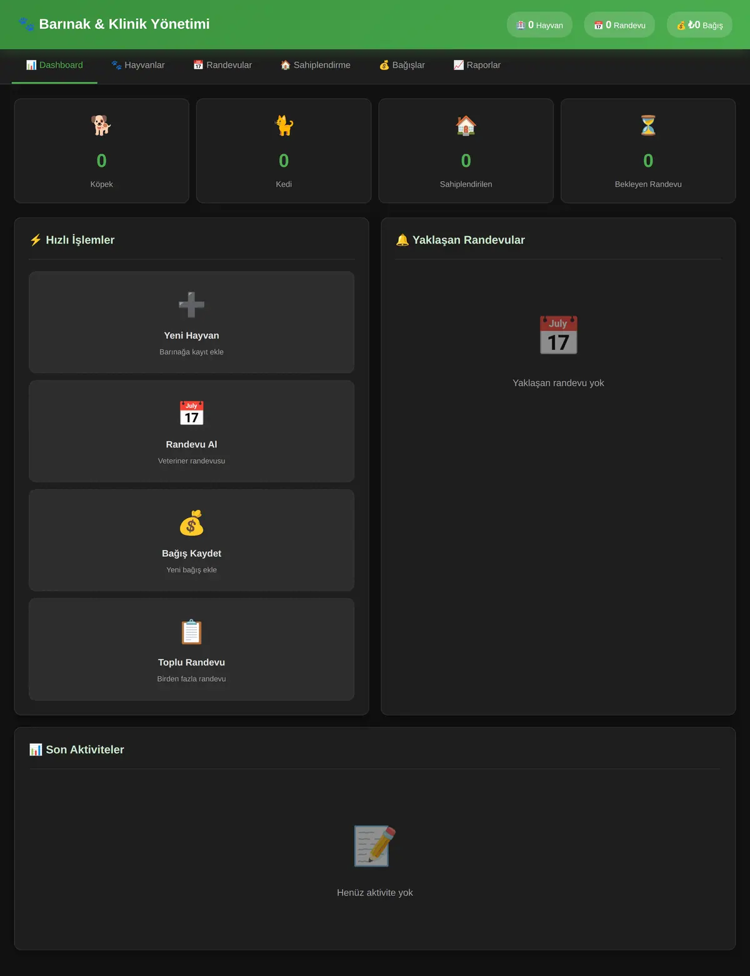
Task: Click the Toplu Randevu quick action button
Action: tap(191, 649)
